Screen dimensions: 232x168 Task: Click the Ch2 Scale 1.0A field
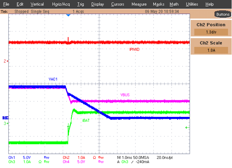pyautogui.click(x=211, y=50)
